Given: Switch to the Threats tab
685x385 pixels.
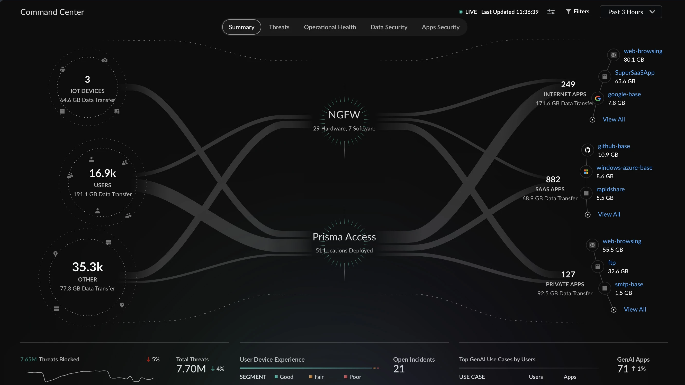Looking at the screenshot, I should click(279, 27).
